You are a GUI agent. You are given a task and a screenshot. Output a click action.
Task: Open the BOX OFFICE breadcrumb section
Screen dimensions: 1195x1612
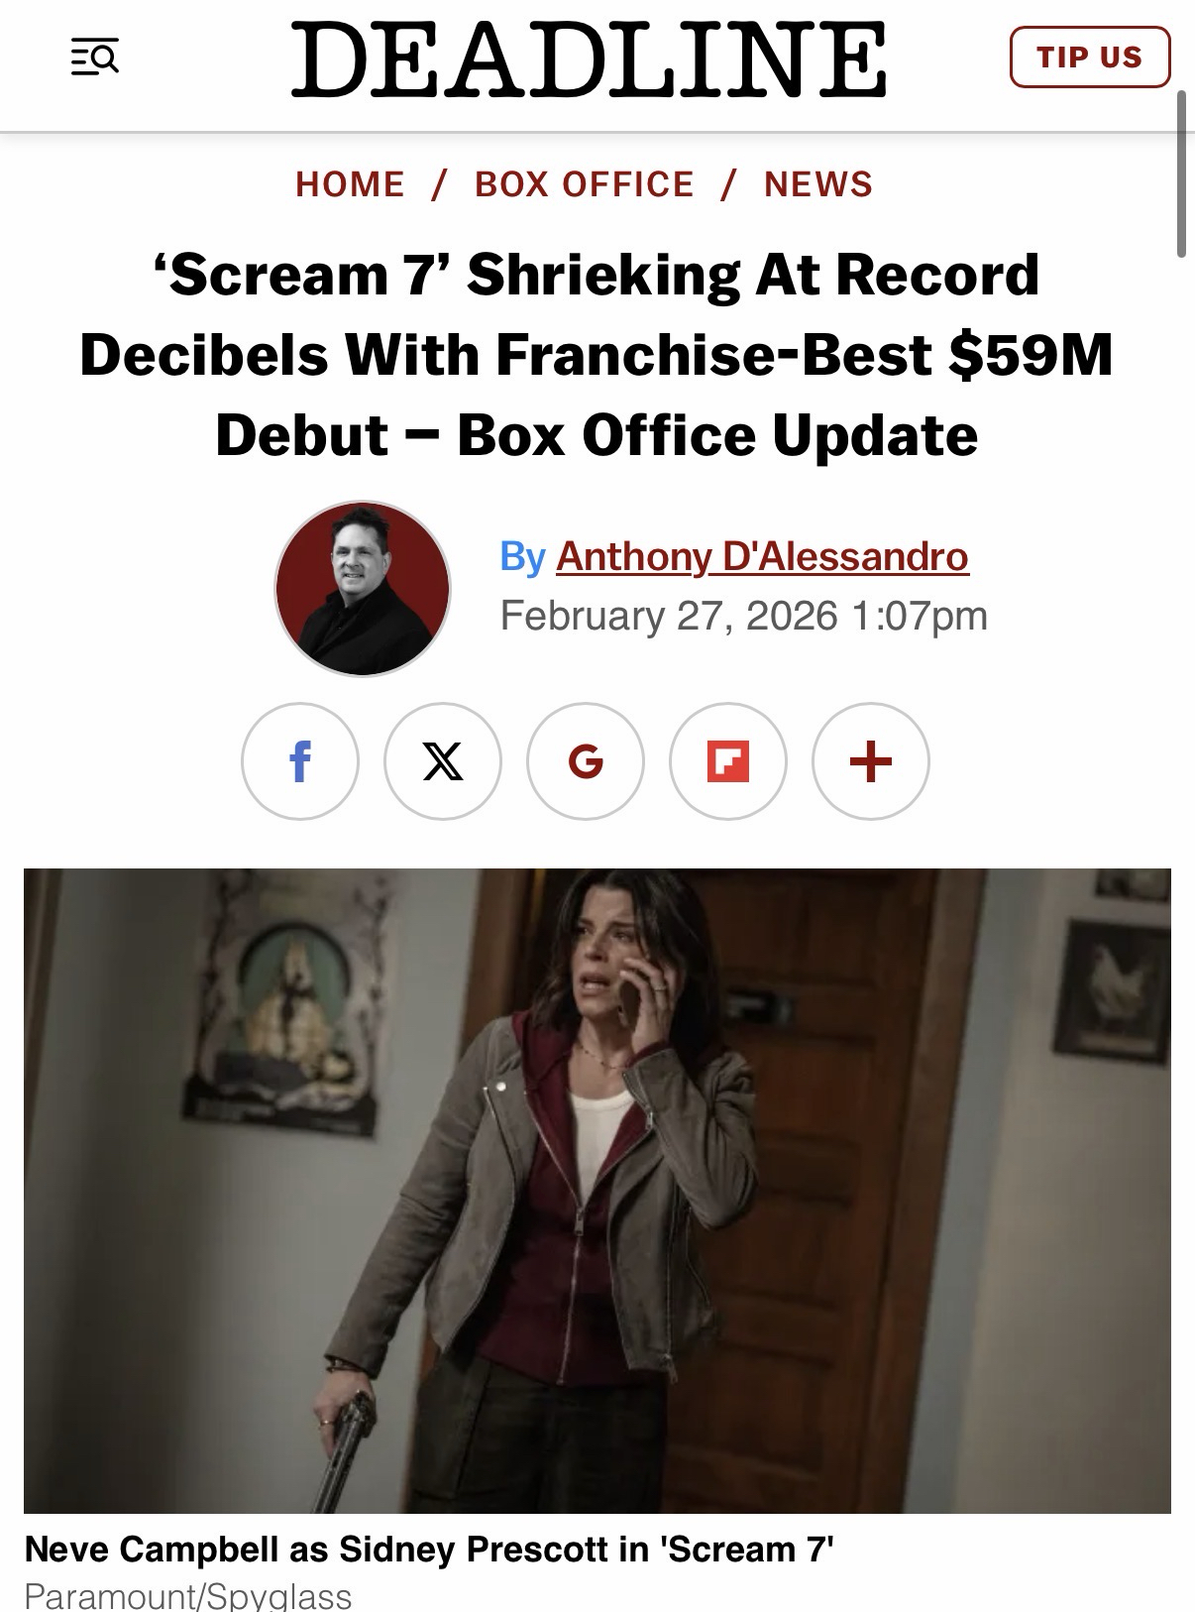click(x=585, y=184)
